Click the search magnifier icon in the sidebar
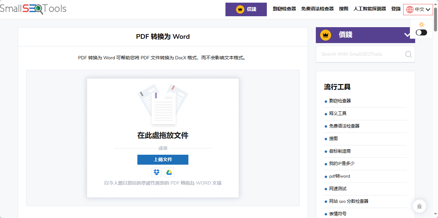The width and height of the screenshot is (438, 218). point(408,54)
